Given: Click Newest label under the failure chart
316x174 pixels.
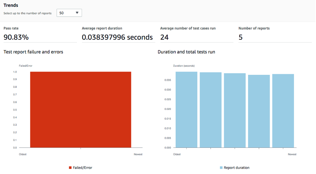Looking at the screenshot, I should (x=138, y=154).
